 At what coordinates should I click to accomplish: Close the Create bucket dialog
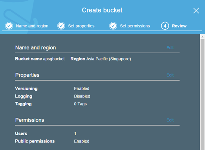point(196,11)
